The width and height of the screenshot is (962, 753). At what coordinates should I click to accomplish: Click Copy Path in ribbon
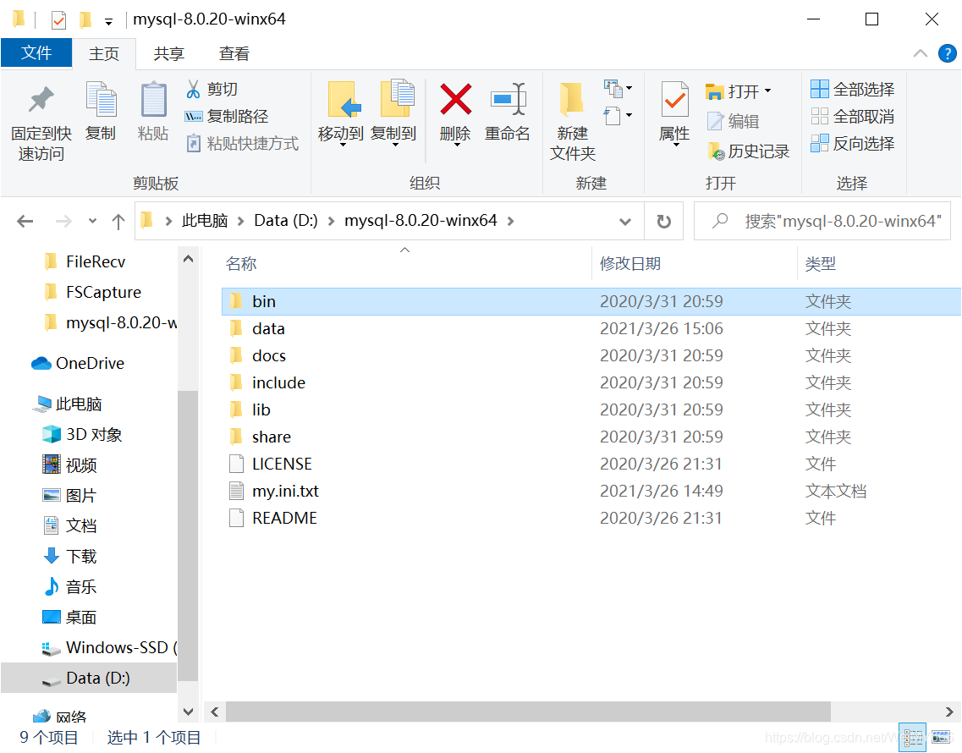(x=227, y=117)
